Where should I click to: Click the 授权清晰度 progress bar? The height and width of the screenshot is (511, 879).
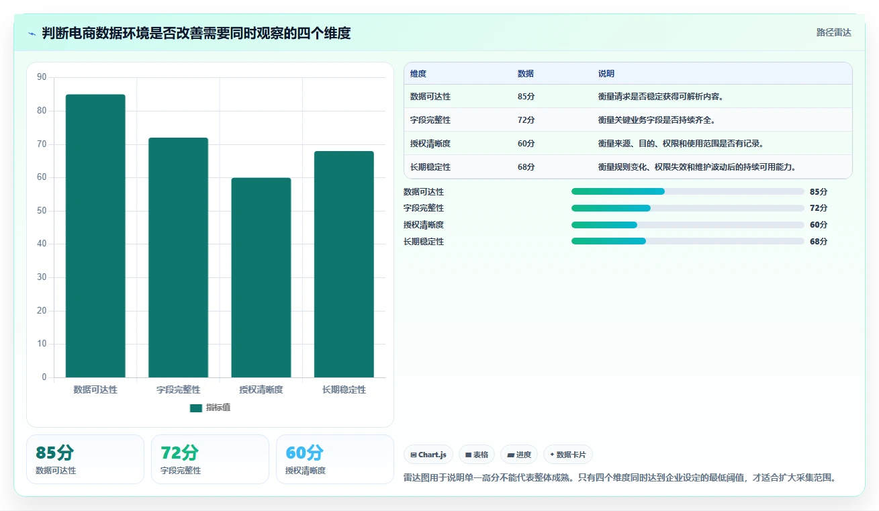tap(688, 225)
